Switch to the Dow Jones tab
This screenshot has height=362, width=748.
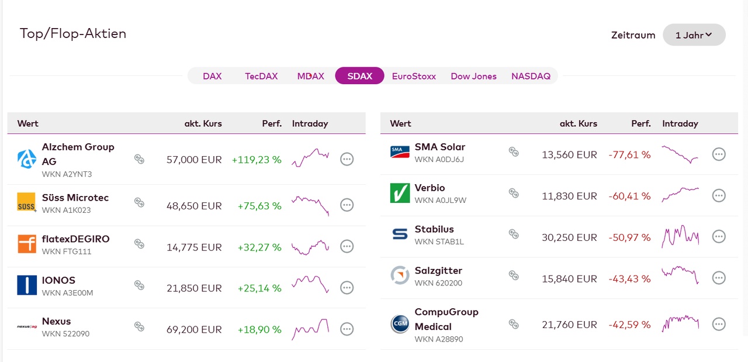(473, 76)
